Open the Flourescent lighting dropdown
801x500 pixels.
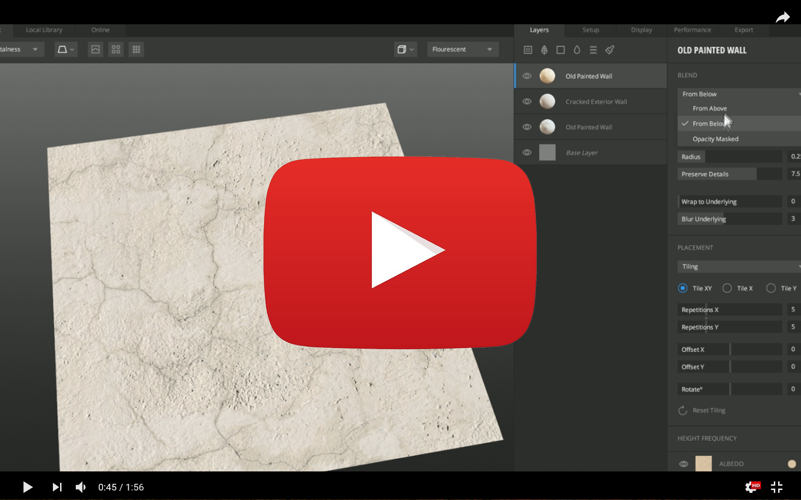click(x=462, y=50)
